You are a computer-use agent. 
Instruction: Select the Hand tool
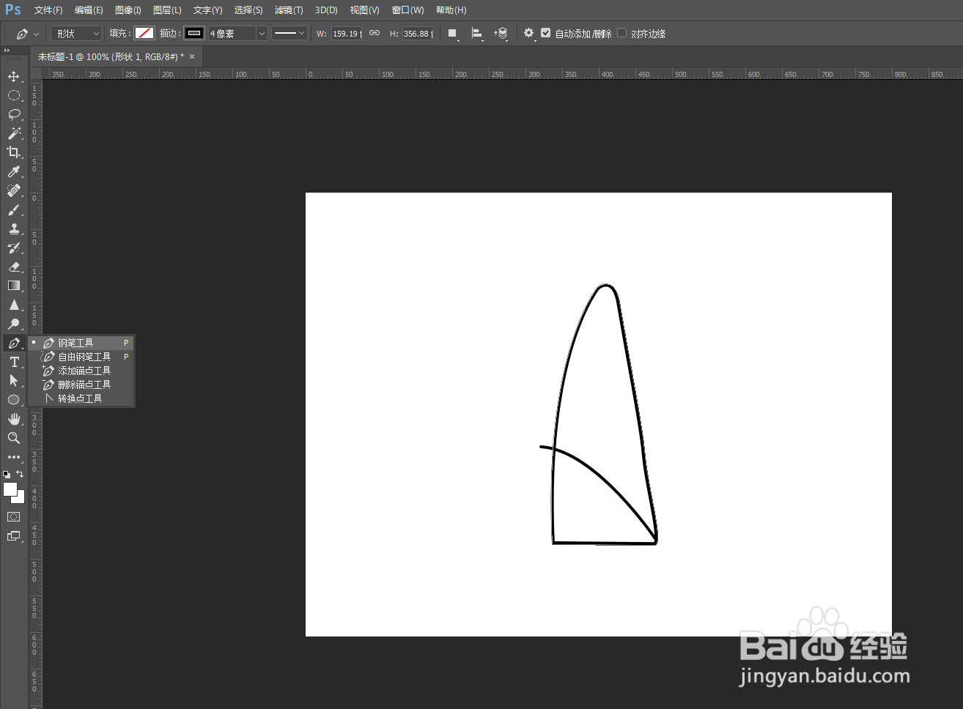[14, 419]
